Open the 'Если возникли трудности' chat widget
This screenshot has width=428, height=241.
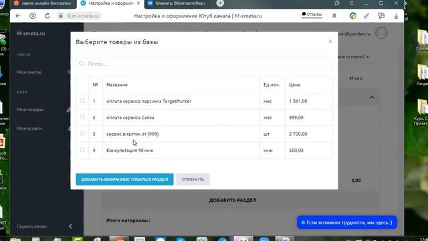click(346, 222)
